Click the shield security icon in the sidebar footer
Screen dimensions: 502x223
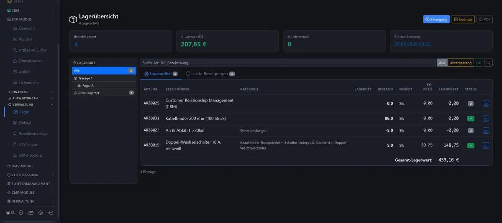click(x=21, y=213)
